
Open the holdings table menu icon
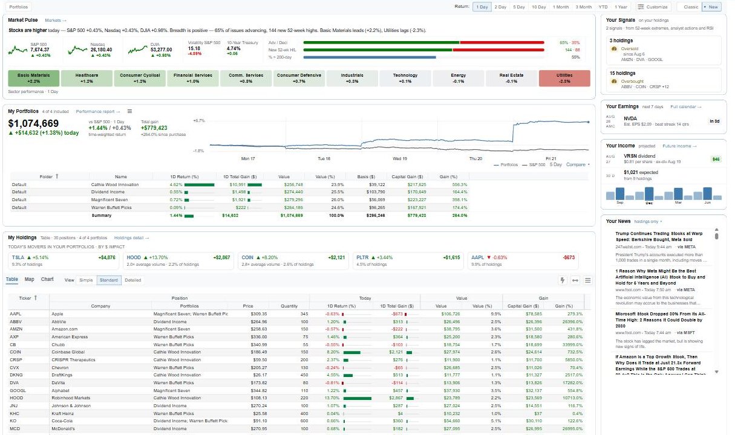[587, 280]
